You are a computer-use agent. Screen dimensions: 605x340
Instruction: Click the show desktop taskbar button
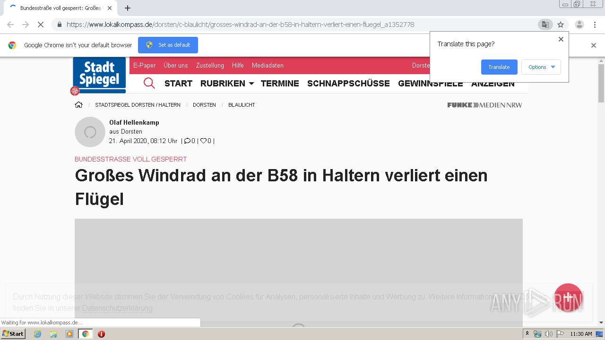599,334
